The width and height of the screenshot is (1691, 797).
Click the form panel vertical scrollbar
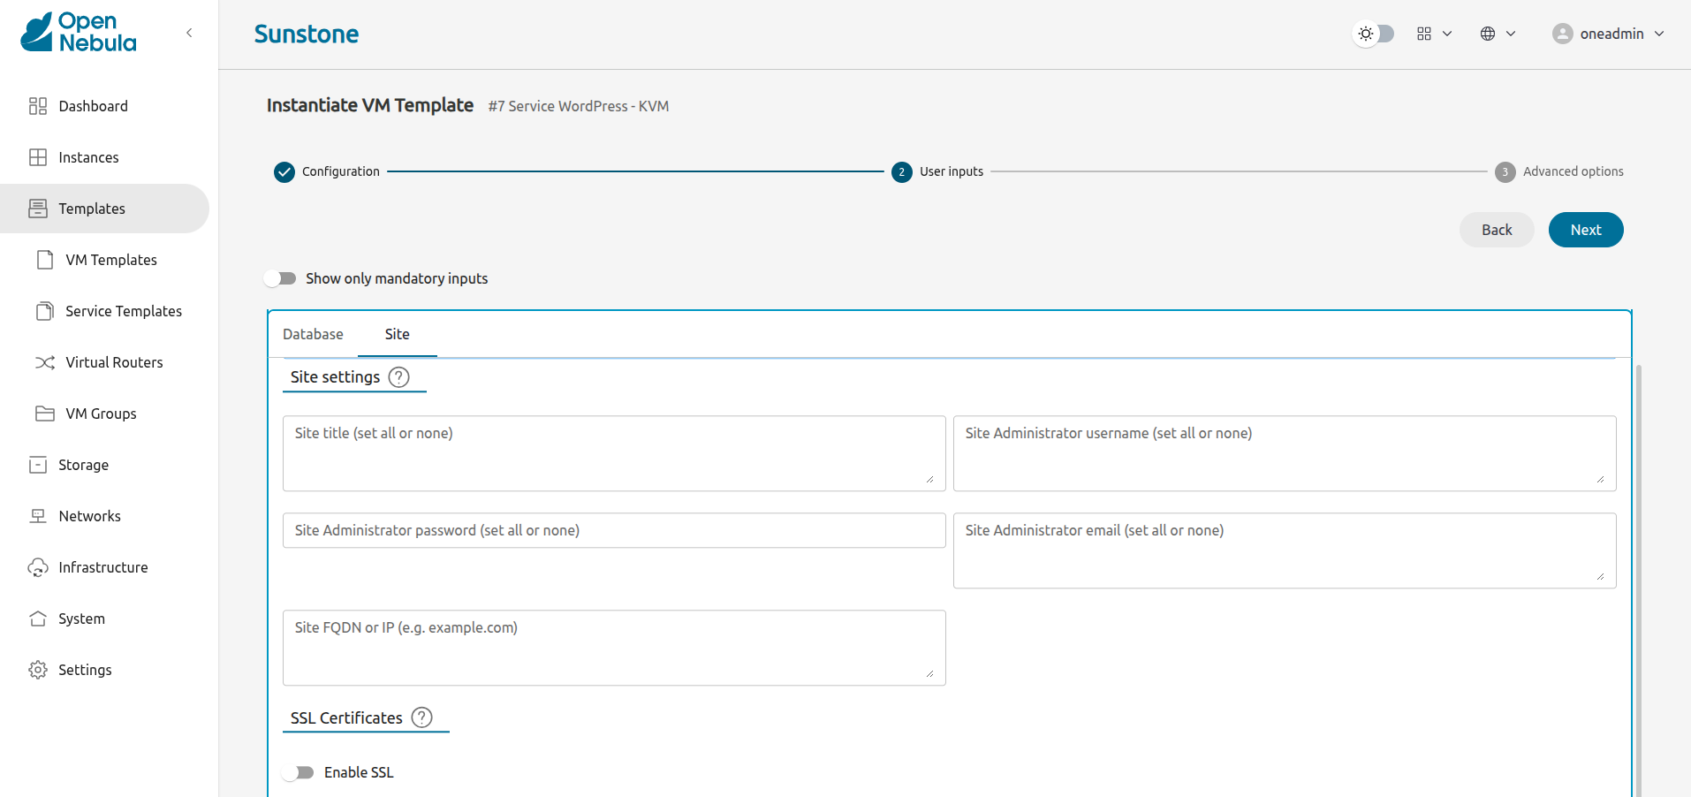pyautogui.click(x=1639, y=574)
